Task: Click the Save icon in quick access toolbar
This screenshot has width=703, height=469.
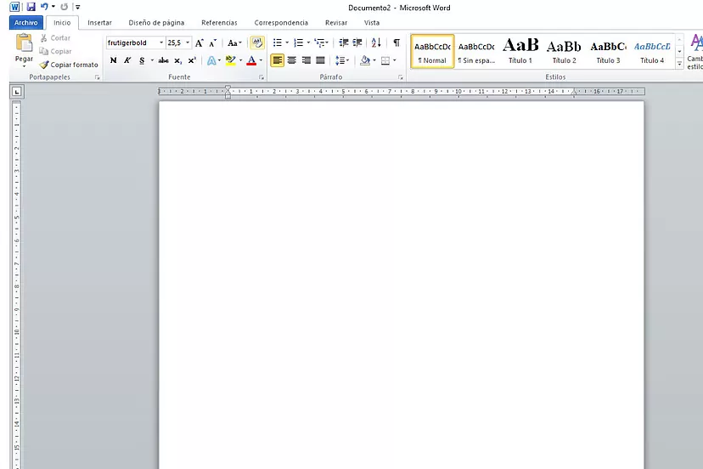Action: [x=31, y=7]
